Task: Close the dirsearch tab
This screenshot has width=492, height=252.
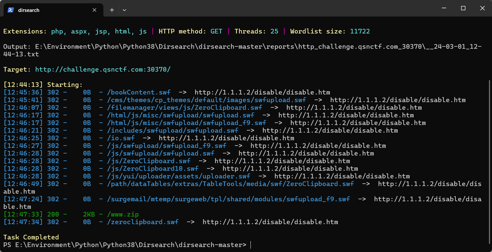Action: click(x=94, y=10)
